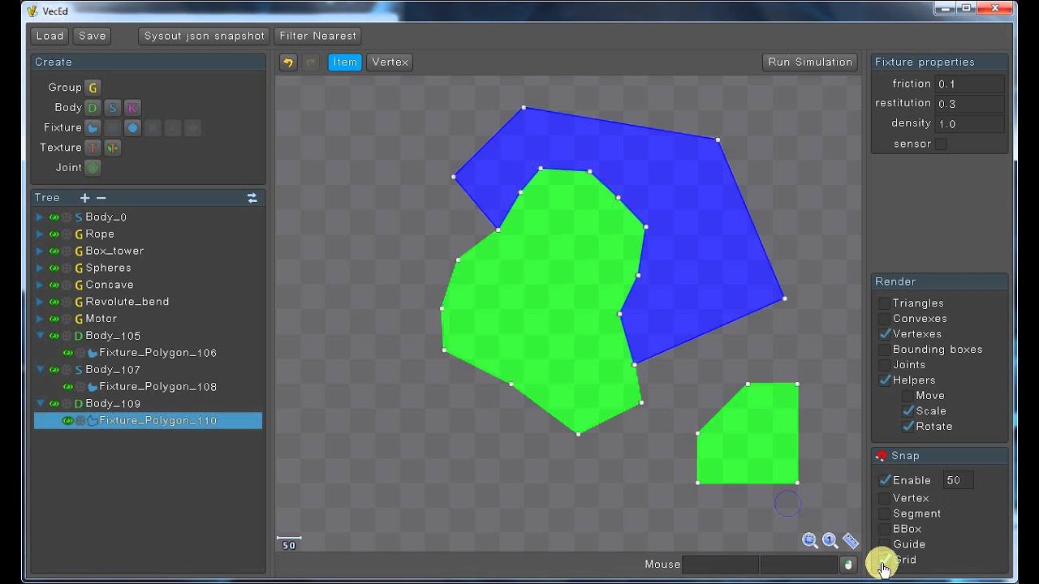Create a kinematic body with purple K icon
1039x584 pixels.
pos(132,108)
